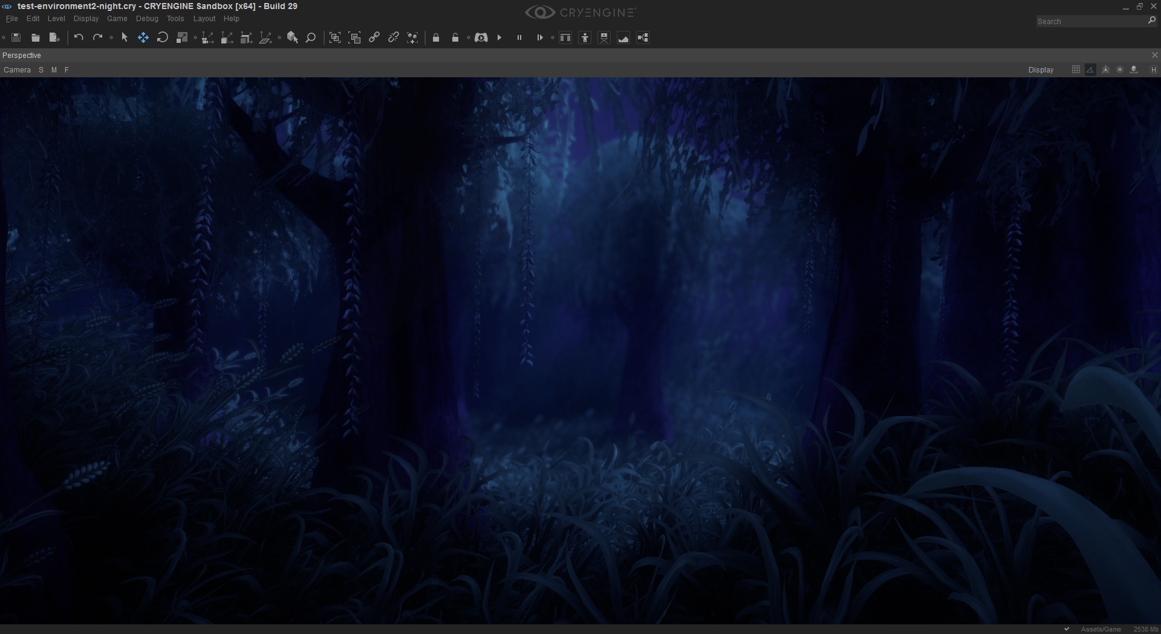
Task: Select the Scale tool
Action: click(181, 37)
